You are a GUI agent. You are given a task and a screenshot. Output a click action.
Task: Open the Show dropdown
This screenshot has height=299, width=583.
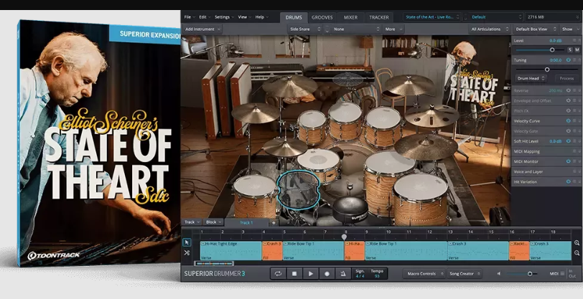[569, 29]
